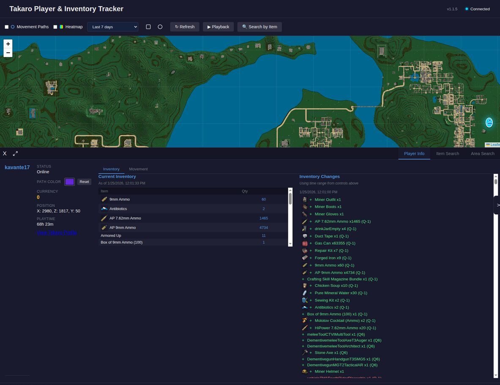Click the Antibiotics icon in Current Inventory

104,208
